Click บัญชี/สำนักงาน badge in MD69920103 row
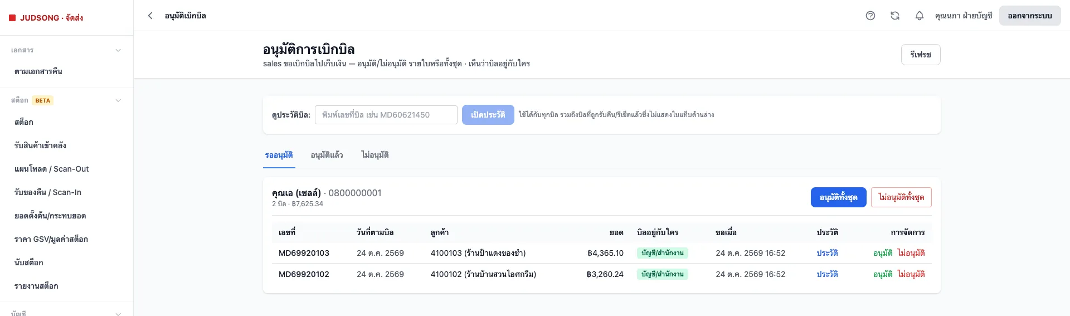 pos(663,253)
